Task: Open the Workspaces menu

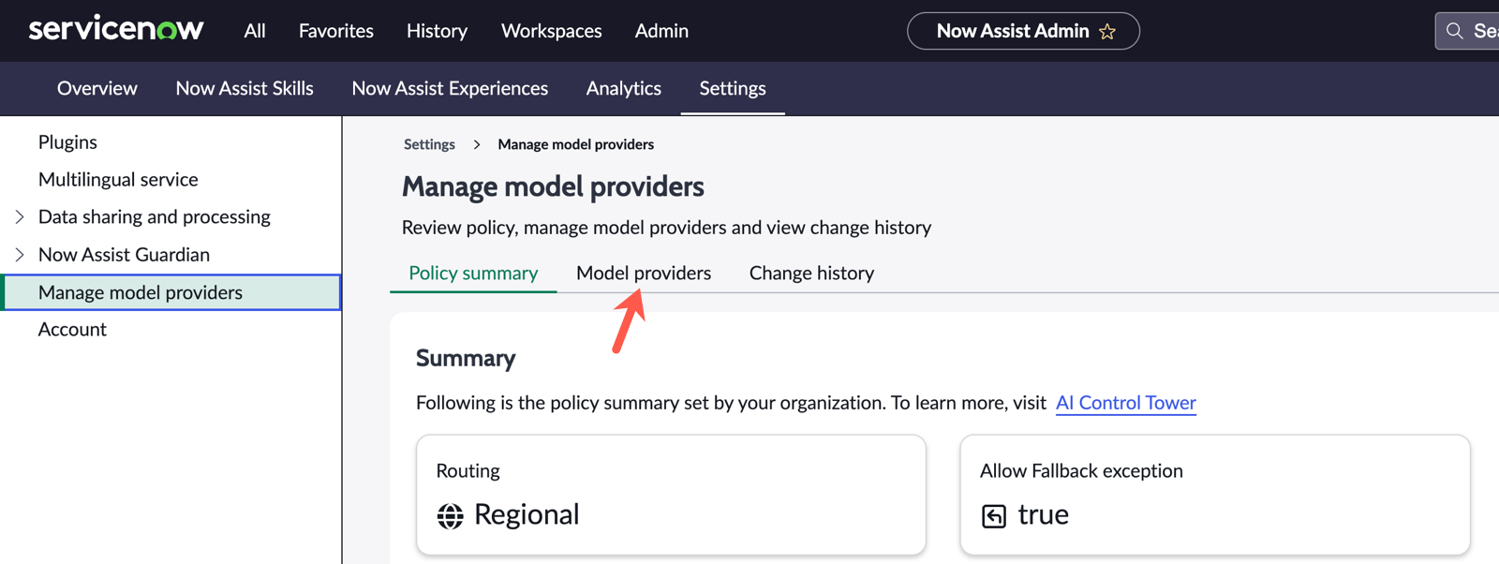Action: (x=552, y=31)
